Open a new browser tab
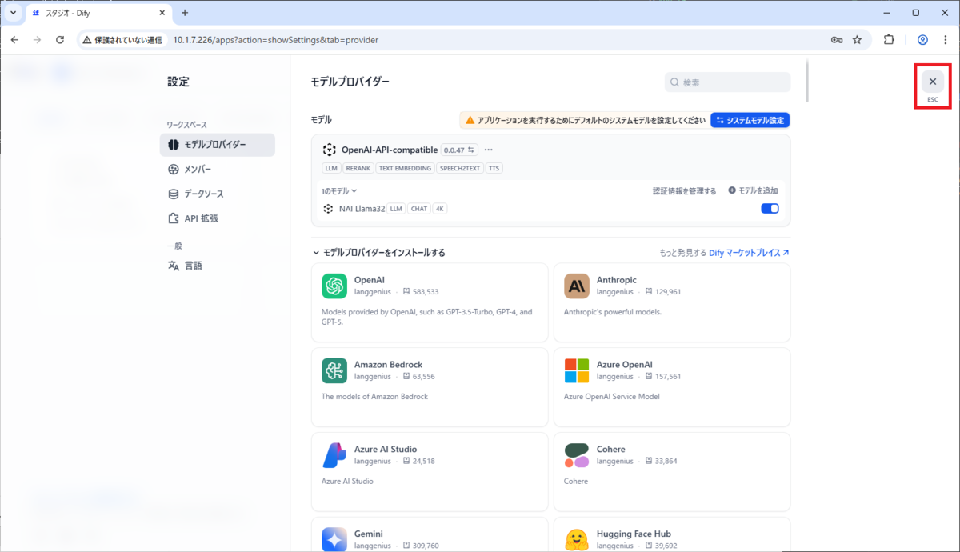Screen dimensions: 960x552 (185, 13)
